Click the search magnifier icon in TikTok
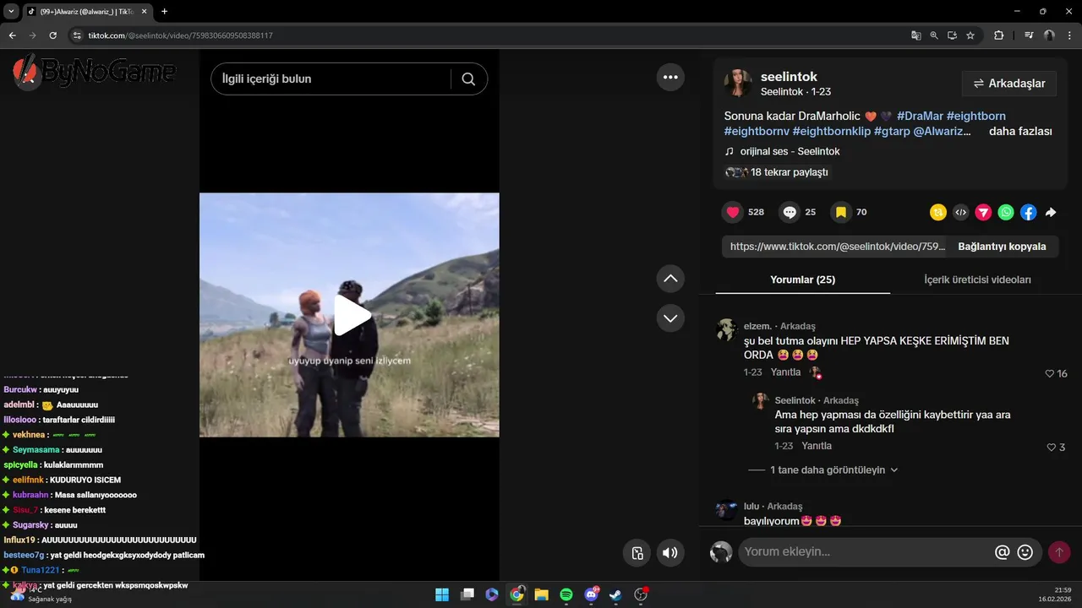 tap(468, 79)
